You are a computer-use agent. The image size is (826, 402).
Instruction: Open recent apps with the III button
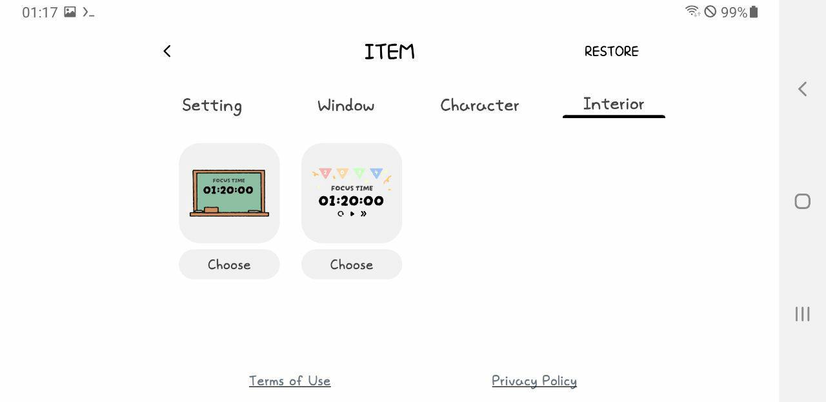click(x=801, y=314)
